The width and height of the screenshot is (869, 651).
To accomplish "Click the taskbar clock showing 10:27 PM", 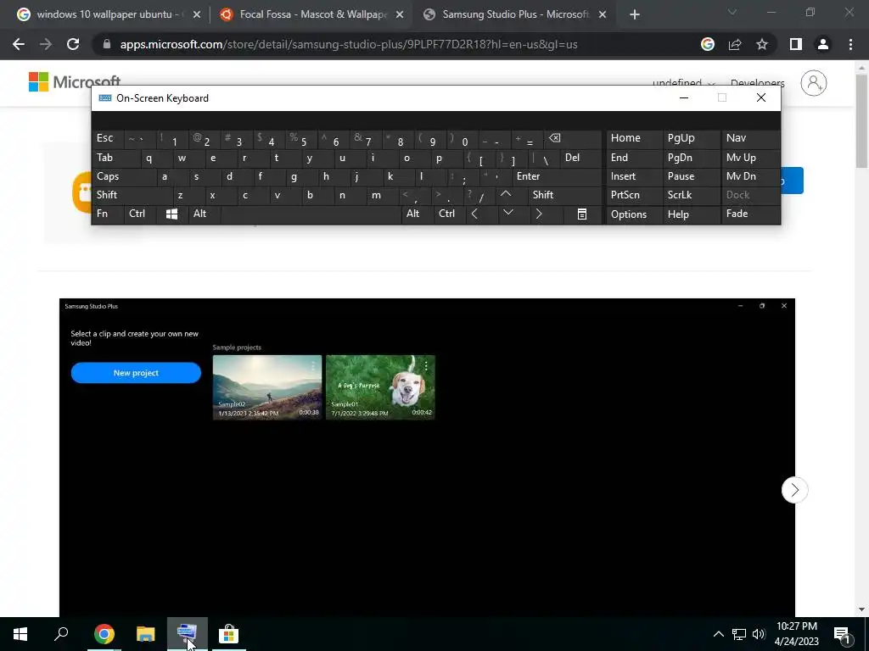I will pyautogui.click(x=796, y=634).
